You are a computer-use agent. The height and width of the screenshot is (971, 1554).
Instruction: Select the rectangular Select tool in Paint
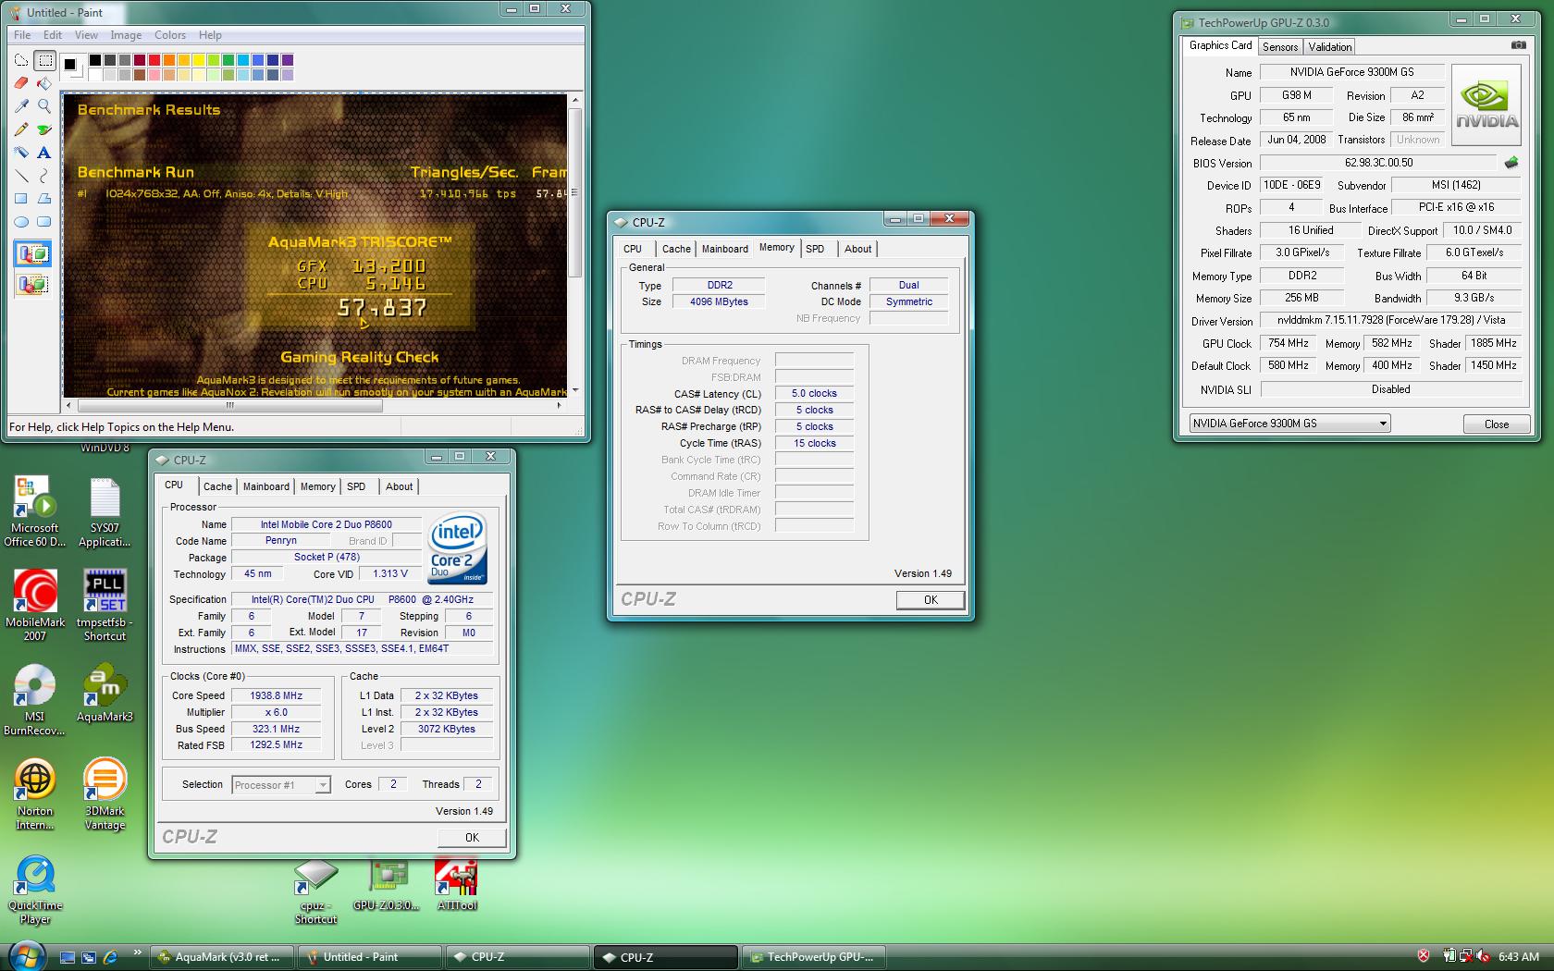coord(43,61)
